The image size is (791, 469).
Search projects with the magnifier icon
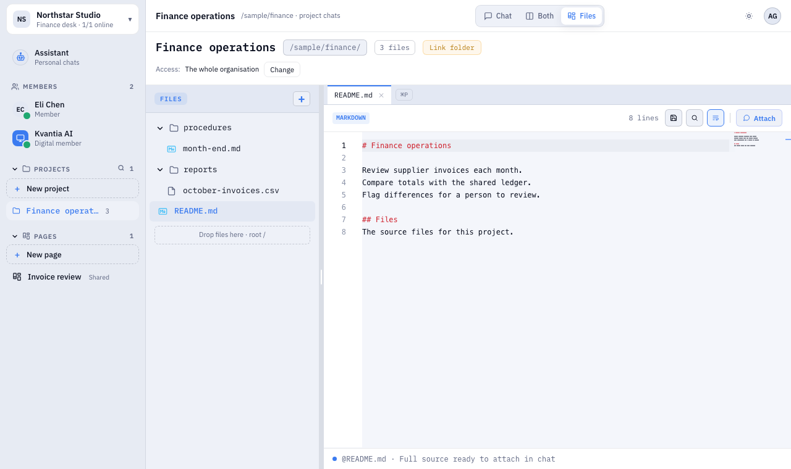[x=121, y=168]
